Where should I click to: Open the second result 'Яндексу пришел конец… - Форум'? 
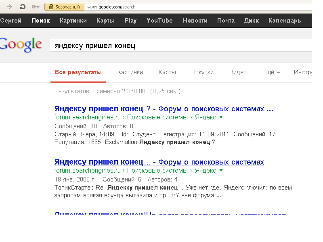[x=159, y=162]
